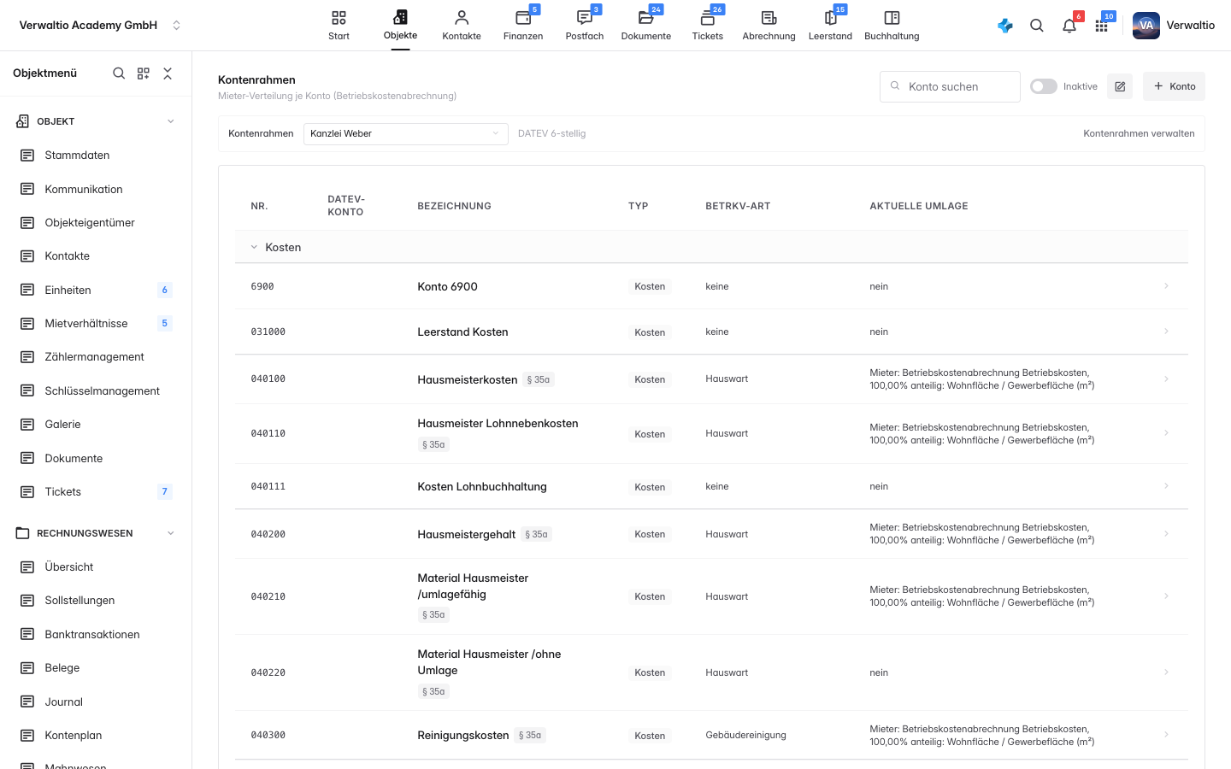Open Leerstand in top navigation
Image resolution: width=1231 pixels, height=769 pixels.
point(830,26)
